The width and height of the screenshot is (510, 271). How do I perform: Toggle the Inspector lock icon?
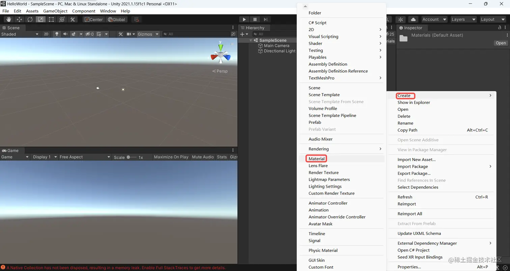[500, 28]
